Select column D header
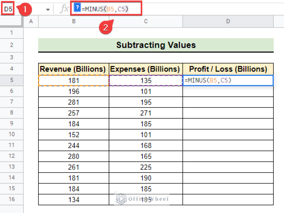The width and height of the screenshot is (284, 213). point(228,21)
